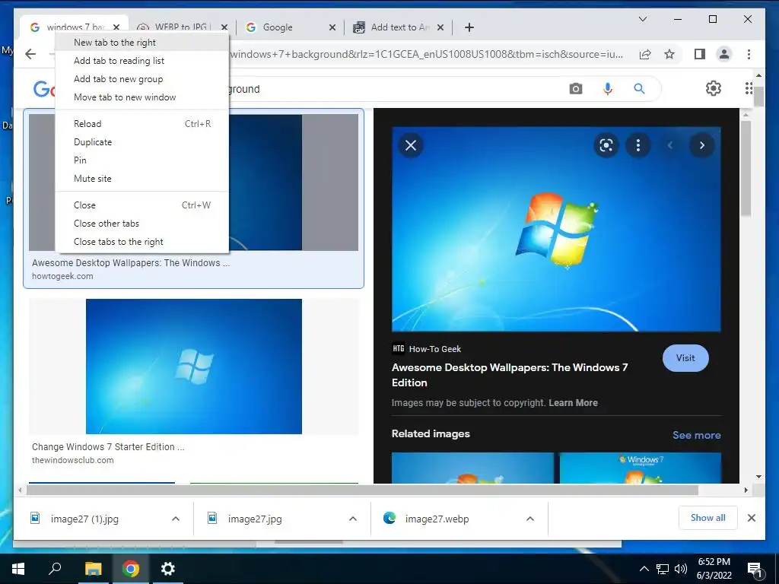Click the taskbar clock showing 6:52 PM
779x584 pixels.
pos(714,569)
